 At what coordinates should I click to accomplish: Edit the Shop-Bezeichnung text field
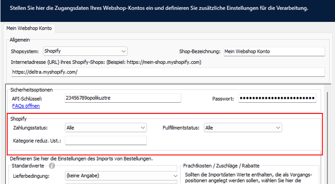click(274, 52)
